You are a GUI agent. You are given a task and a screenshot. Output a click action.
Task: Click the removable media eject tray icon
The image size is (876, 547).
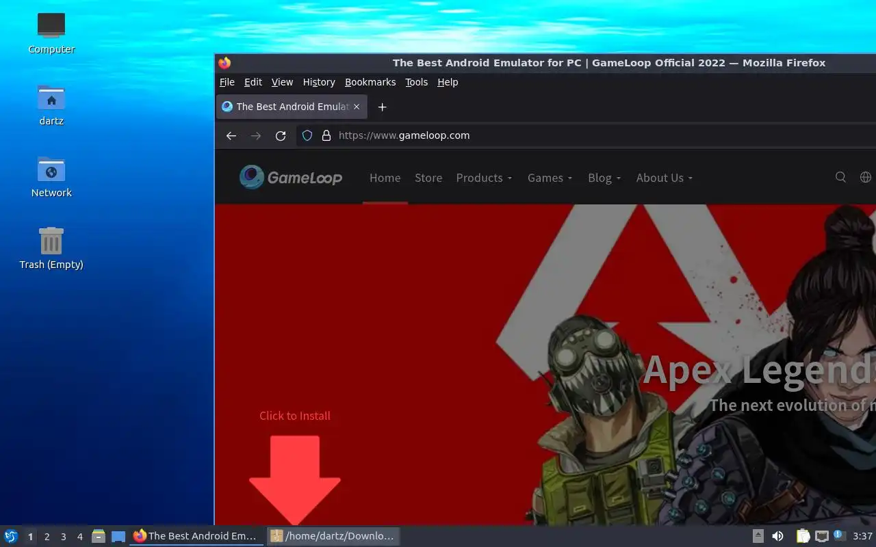point(758,536)
